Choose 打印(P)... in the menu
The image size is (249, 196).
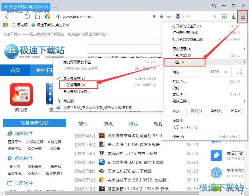pos(205,82)
